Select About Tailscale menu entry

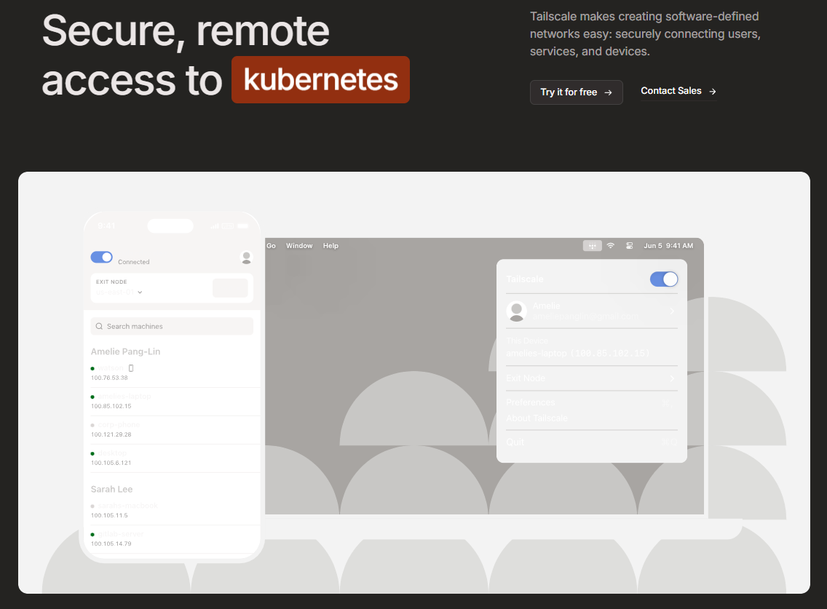click(537, 418)
